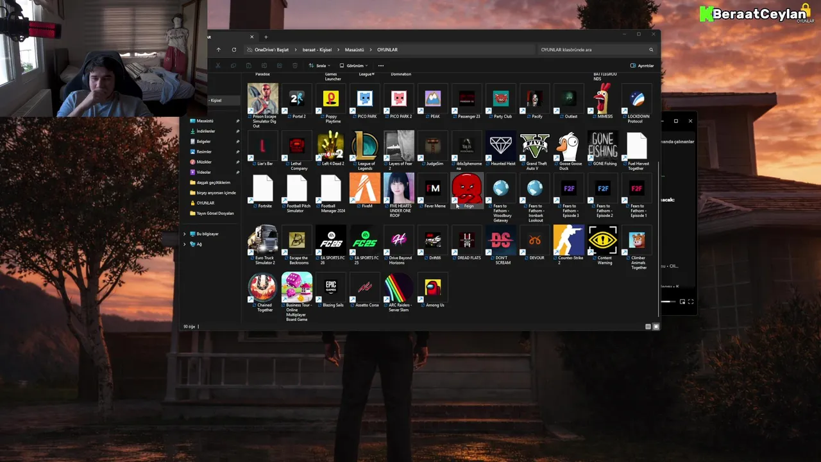Open the FIVE HEARTS UNDER ONE ROOF shortcut
The width and height of the screenshot is (821, 462).
click(x=399, y=196)
